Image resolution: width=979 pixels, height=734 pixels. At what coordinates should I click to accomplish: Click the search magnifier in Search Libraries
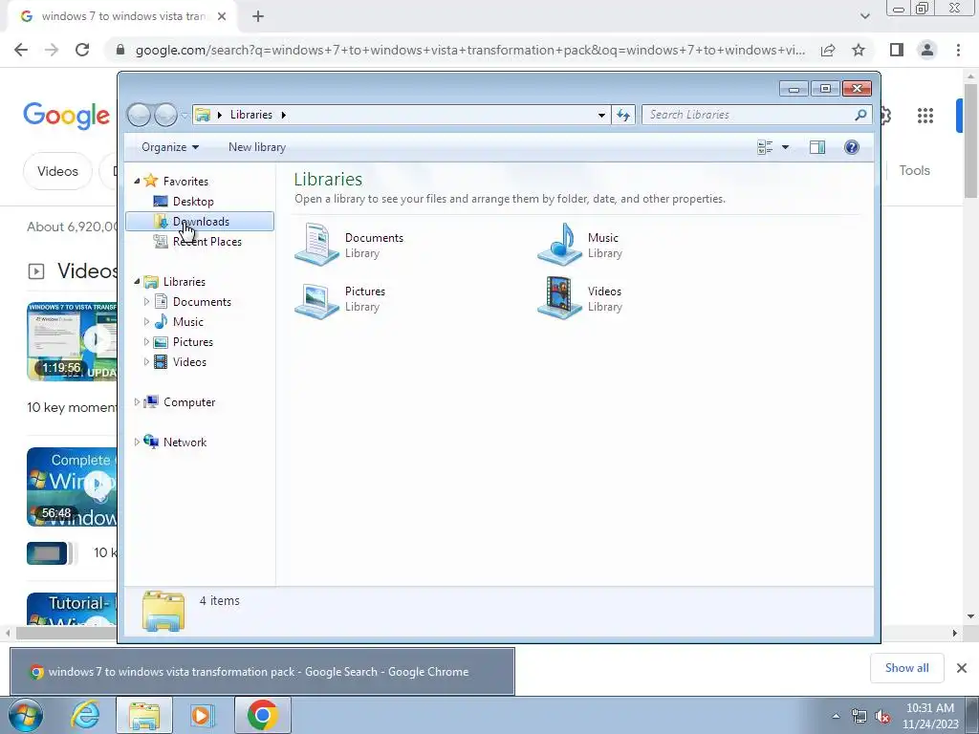(860, 115)
